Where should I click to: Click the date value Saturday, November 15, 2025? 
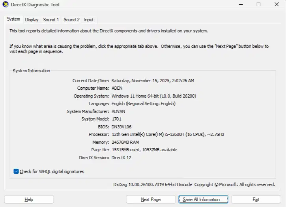click(x=153, y=81)
